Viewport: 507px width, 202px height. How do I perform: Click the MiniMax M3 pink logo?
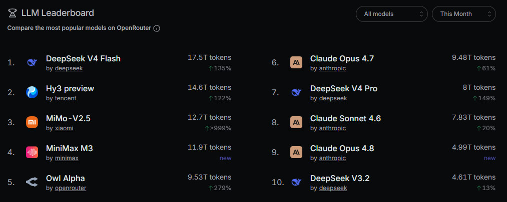pyautogui.click(x=32, y=153)
